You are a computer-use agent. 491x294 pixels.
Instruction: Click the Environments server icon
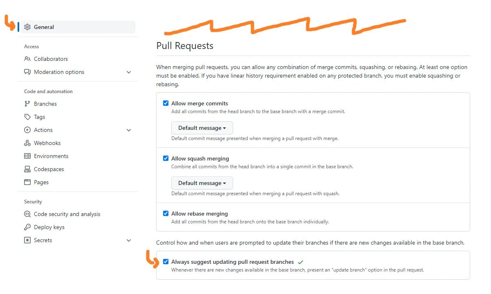click(x=27, y=156)
